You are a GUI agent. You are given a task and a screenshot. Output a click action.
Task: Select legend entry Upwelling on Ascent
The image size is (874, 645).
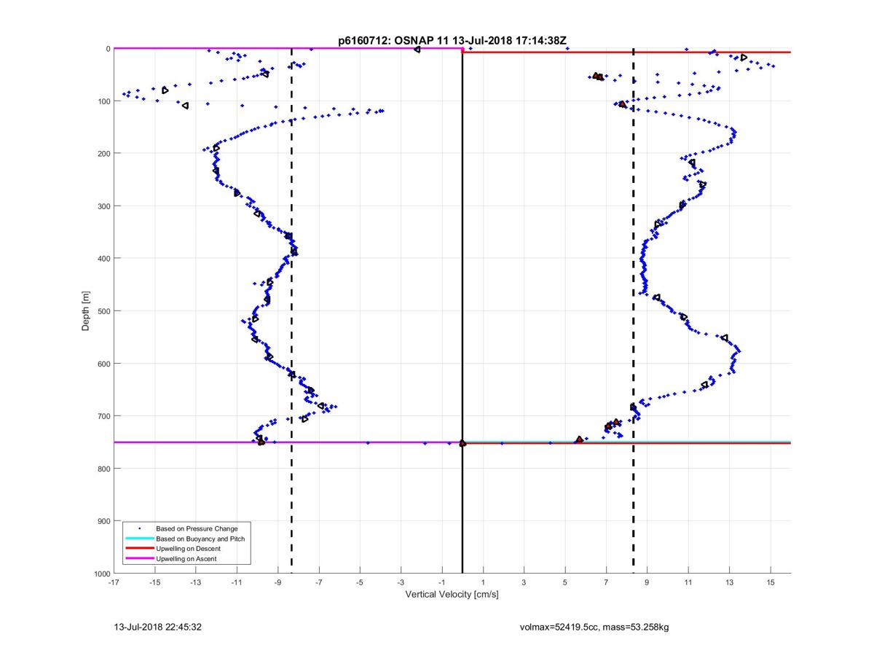point(186,558)
